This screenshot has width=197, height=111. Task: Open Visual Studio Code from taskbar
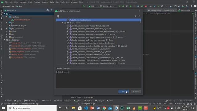tap(86, 108)
